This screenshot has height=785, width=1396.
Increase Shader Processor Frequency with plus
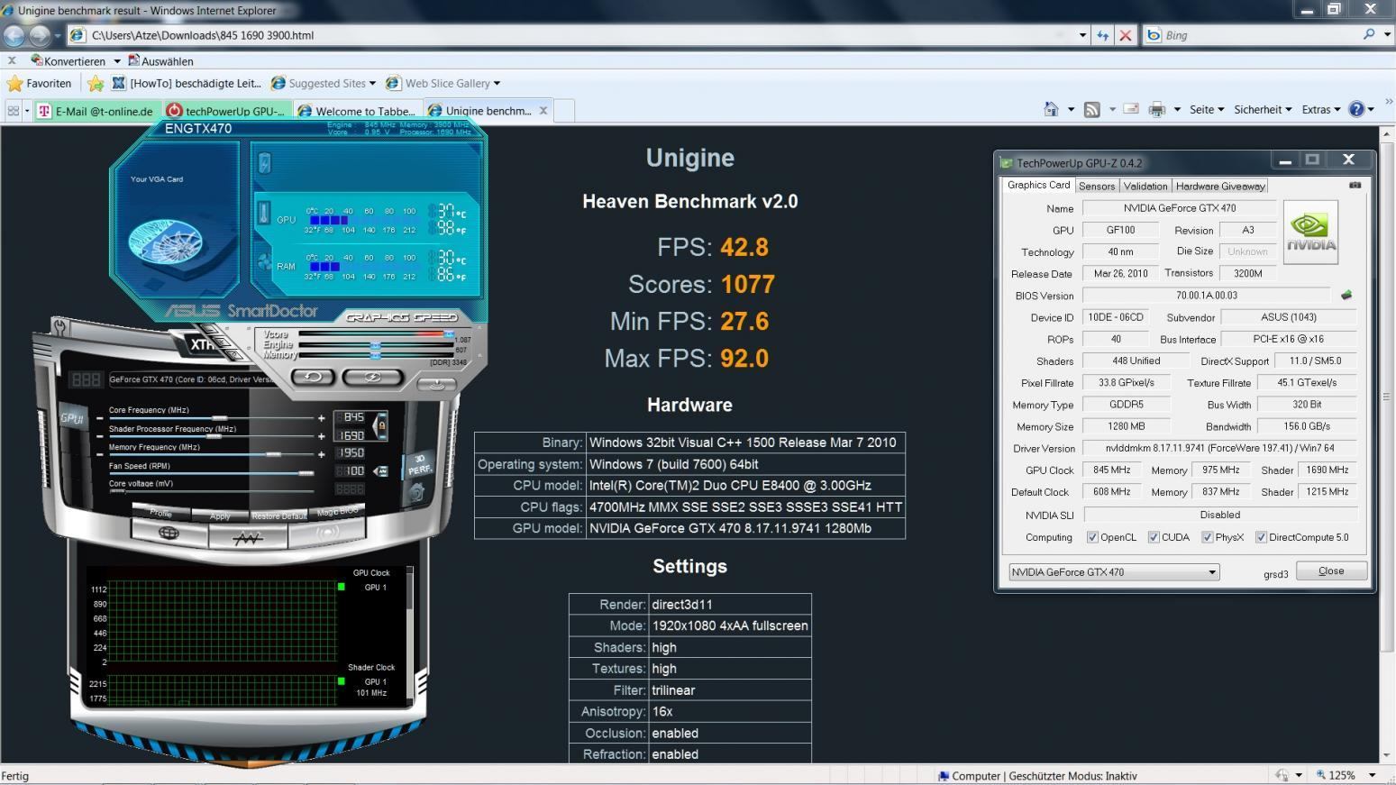[321, 436]
